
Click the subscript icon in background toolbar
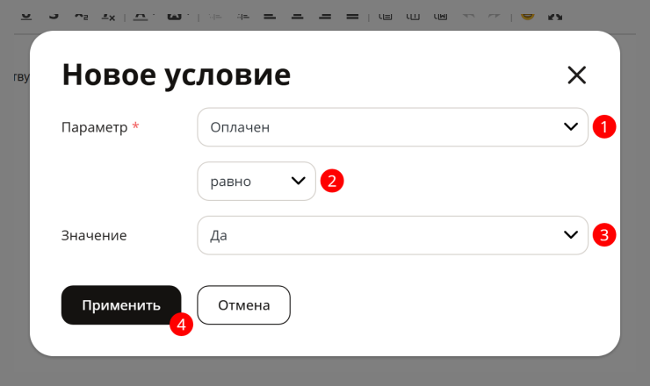pos(81,16)
